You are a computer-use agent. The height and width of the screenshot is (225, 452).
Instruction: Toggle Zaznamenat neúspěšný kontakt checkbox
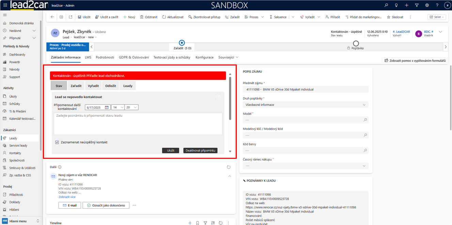[x=57, y=142]
